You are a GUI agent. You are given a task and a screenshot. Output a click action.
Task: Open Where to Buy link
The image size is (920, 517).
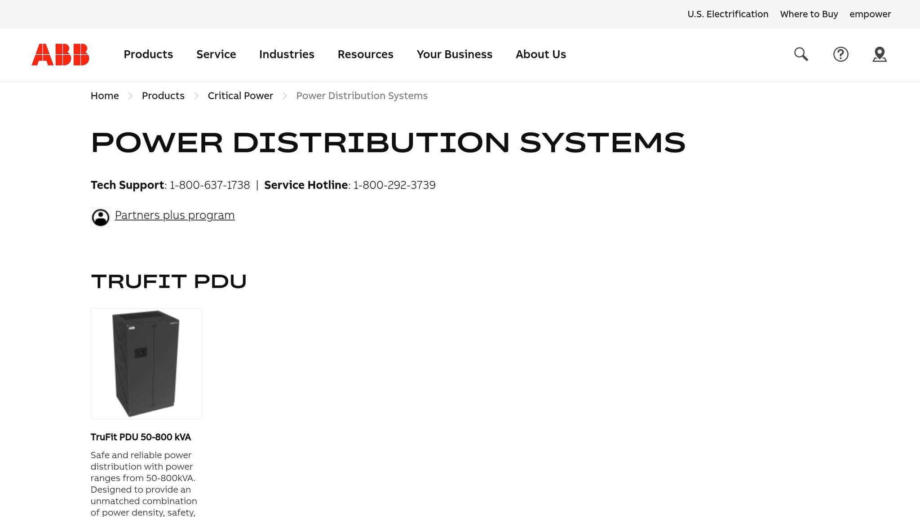809,14
